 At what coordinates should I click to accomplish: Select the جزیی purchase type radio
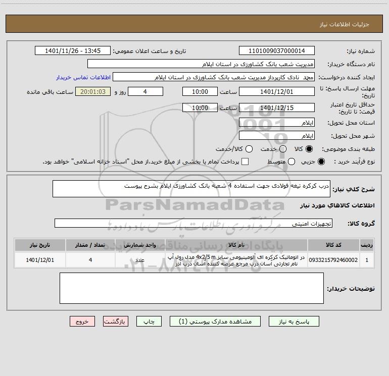321,162
